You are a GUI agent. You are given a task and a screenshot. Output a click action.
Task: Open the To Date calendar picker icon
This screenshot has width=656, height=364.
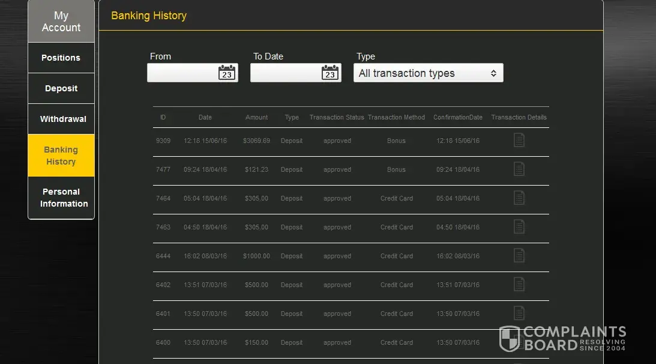[330, 73]
